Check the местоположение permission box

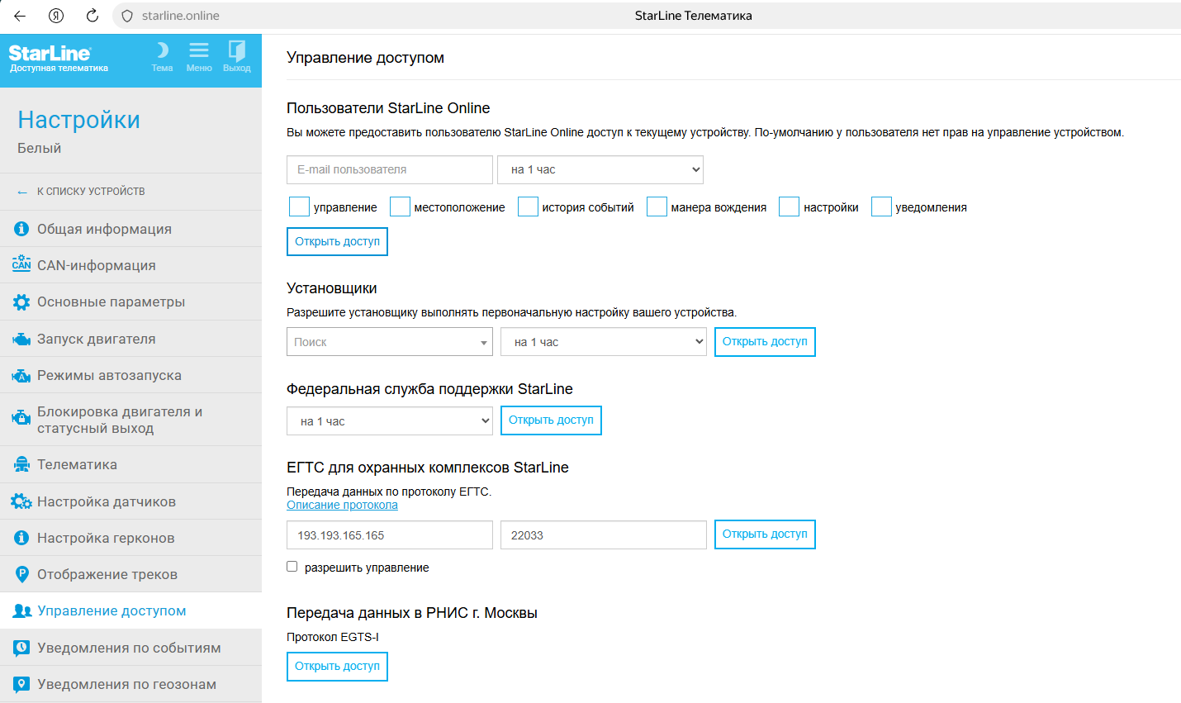[x=400, y=207]
